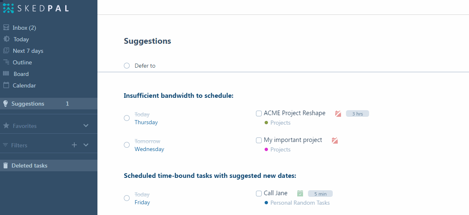The image size is (469, 215).
Task: Open the Outline list icon
Action: coord(6,62)
